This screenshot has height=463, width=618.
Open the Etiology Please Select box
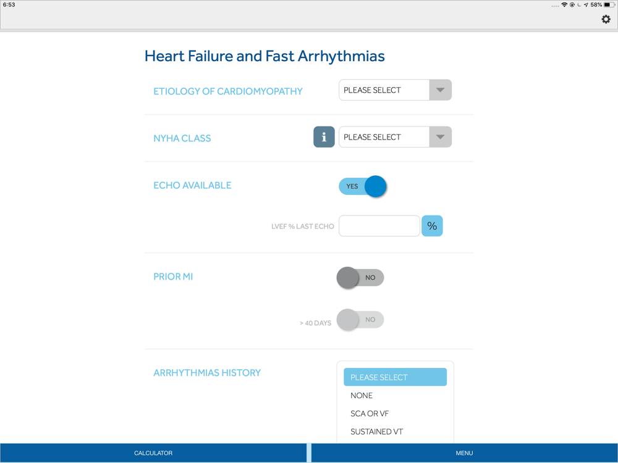395,90
